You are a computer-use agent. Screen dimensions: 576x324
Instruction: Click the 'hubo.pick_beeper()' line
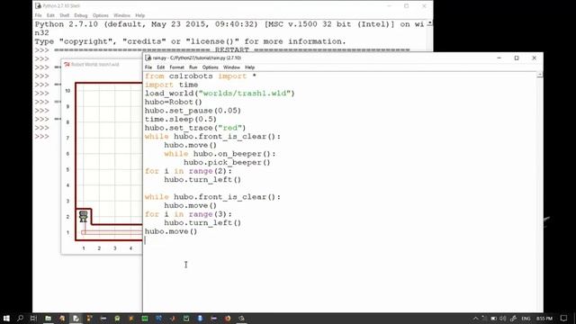coord(227,162)
